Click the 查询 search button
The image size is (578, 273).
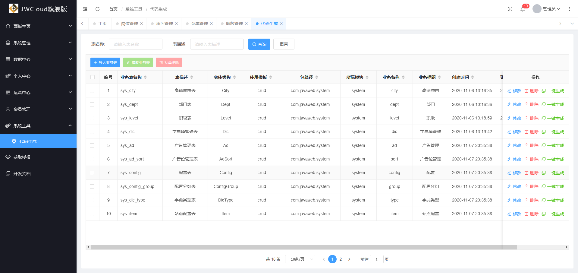pyautogui.click(x=259, y=44)
